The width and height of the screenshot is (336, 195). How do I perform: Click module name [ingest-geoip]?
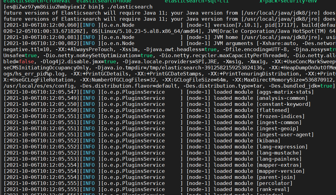click(x=278, y=128)
